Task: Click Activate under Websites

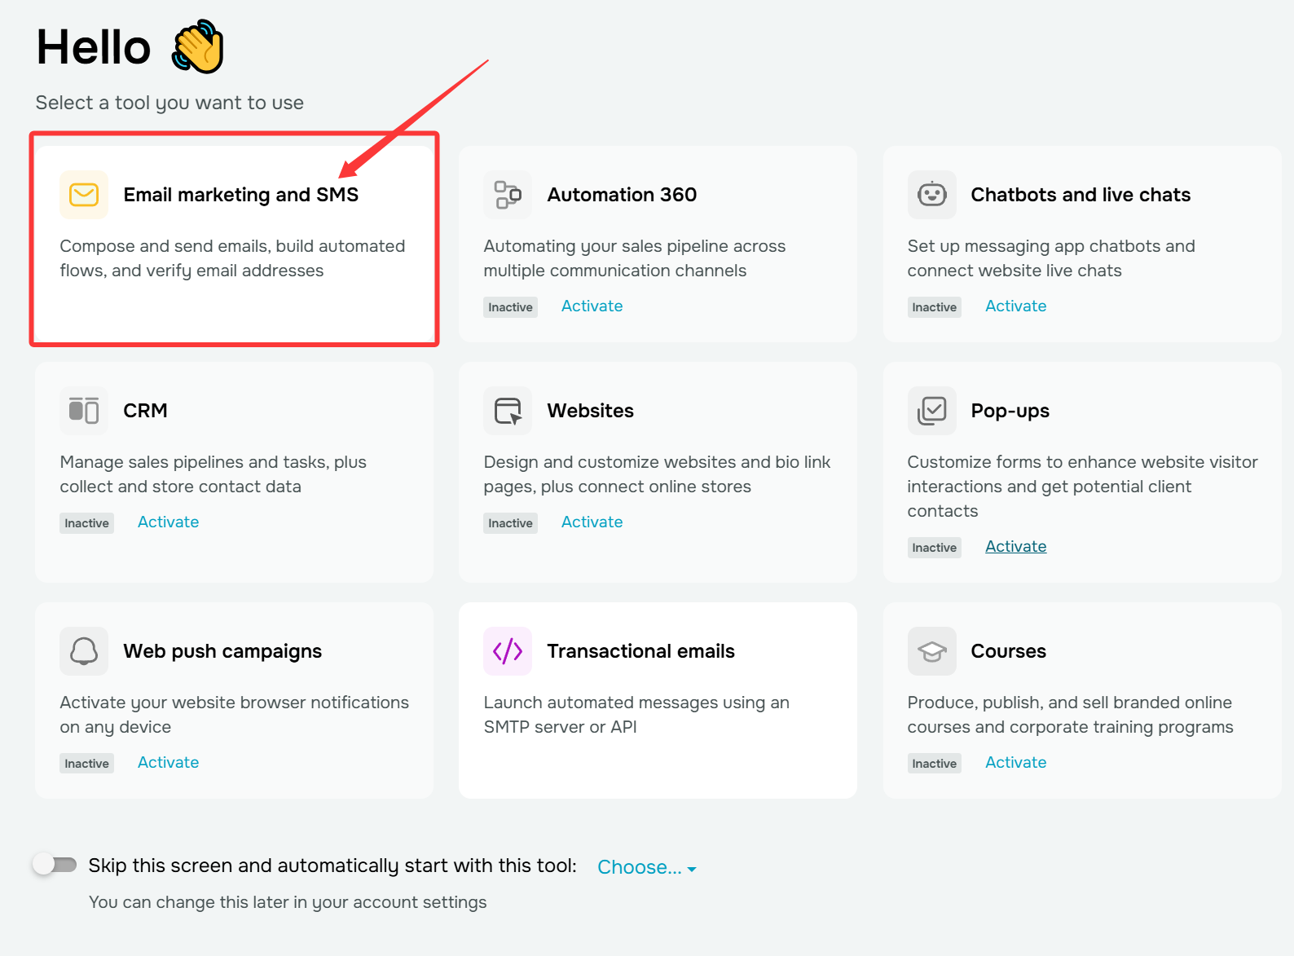Action: click(592, 522)
